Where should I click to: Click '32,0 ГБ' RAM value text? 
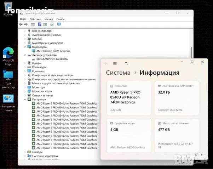click(164, 92)
